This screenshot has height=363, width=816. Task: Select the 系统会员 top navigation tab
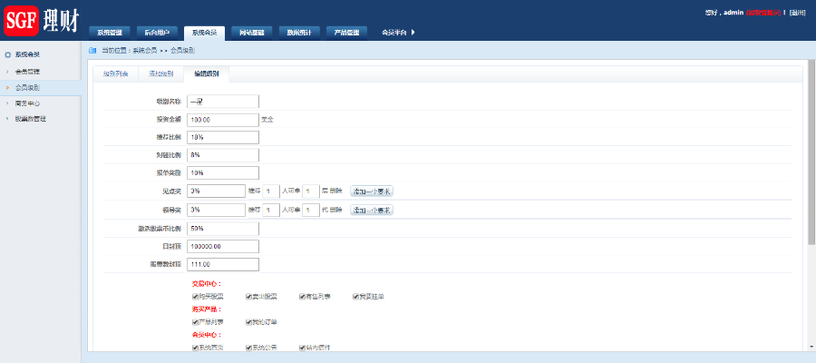(205, 33)
